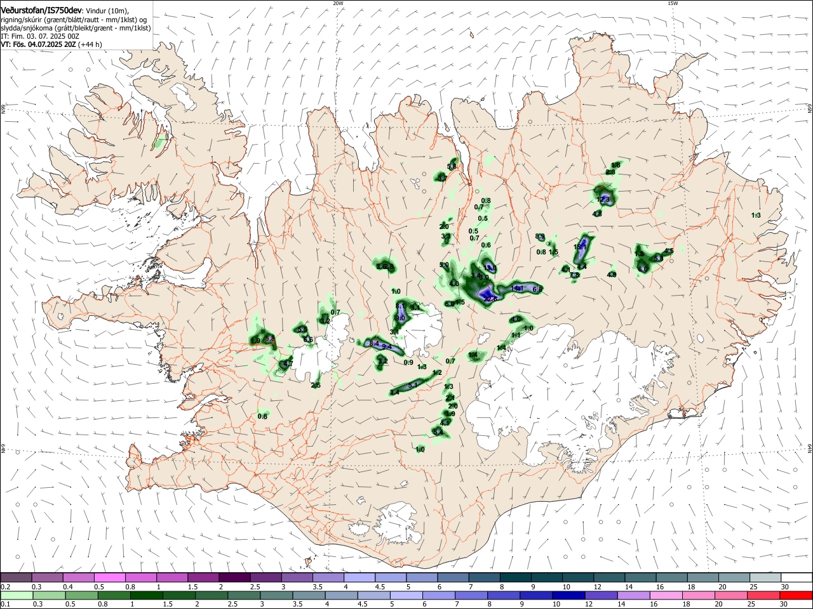Select the 0.3–0.4 mauve snow legend swatch

click(x=48, y=577)
